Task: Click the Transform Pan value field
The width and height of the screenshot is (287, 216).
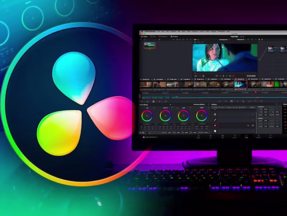Action: (265, 112)
